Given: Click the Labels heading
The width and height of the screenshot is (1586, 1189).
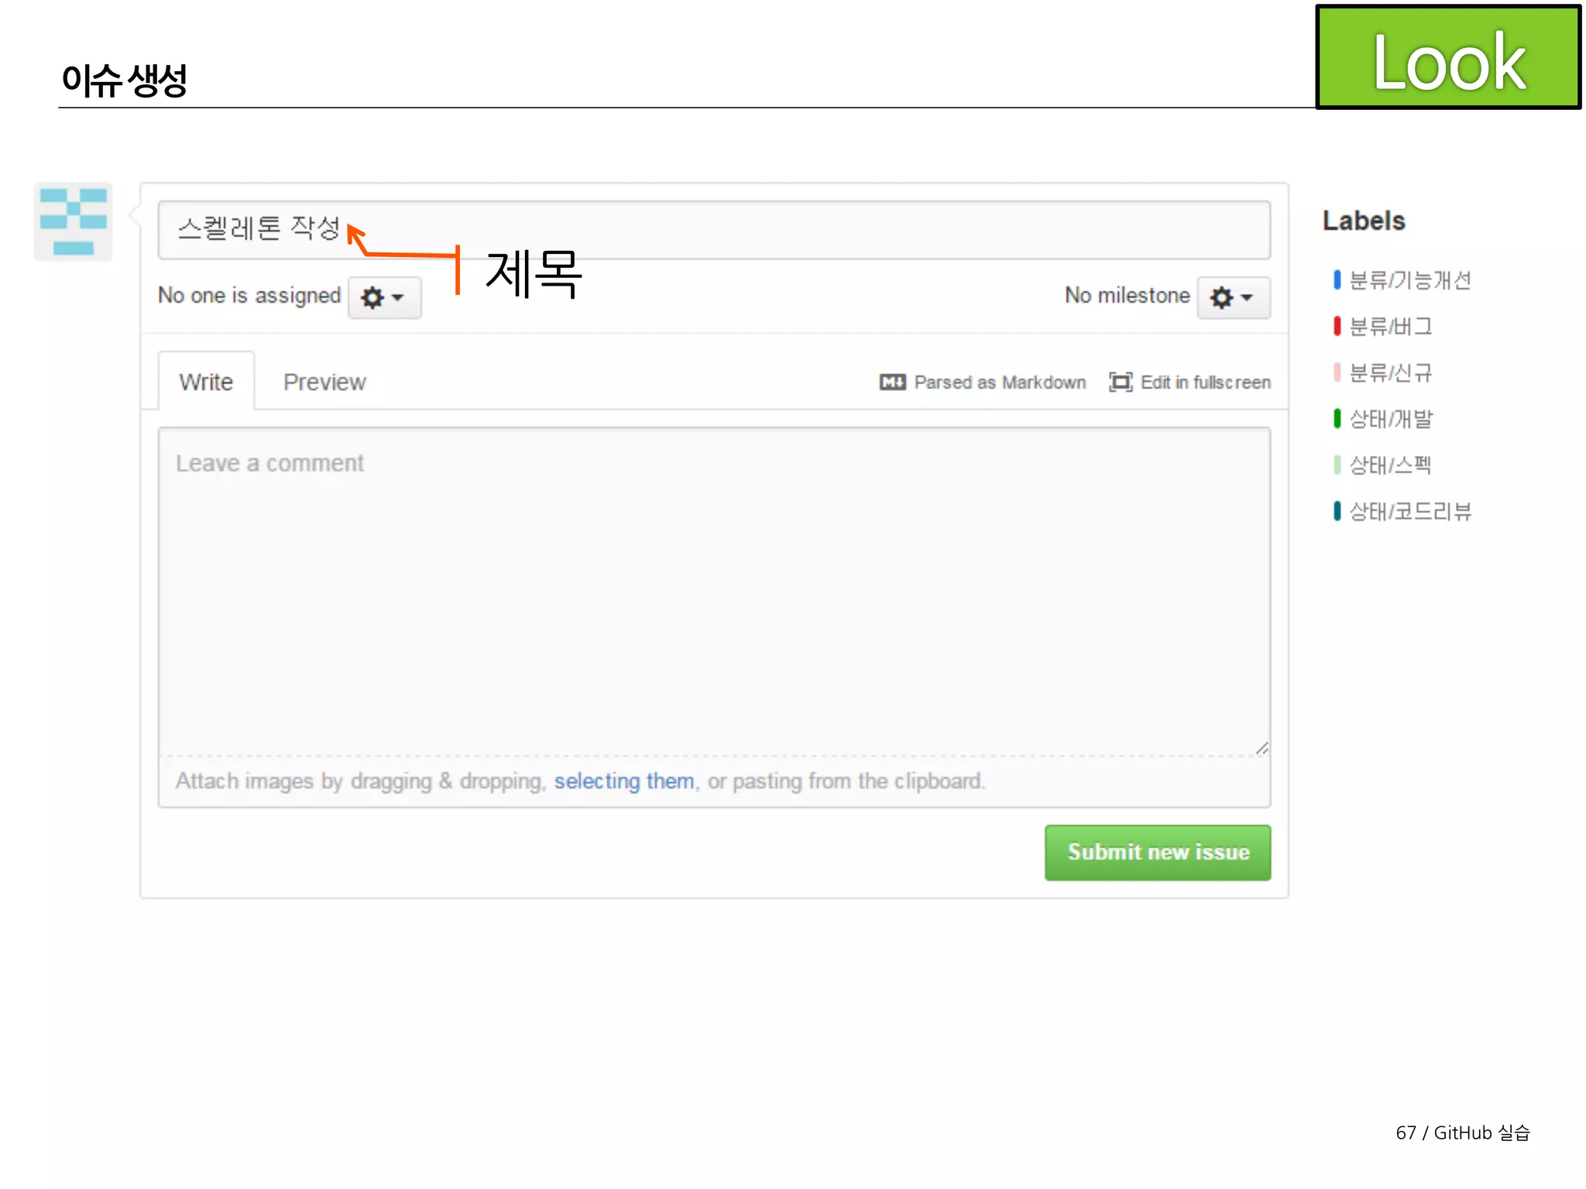Looking at the screenshot, I should pyautogui.click(x=1364, y=221).
